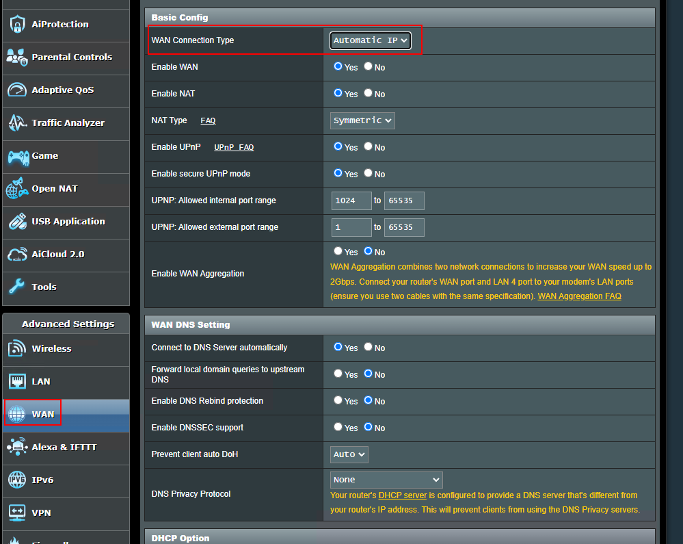The image size is (683, 544).
Task: Go to Game menu label
Action: pyautogui.click(x=45, y=155)
